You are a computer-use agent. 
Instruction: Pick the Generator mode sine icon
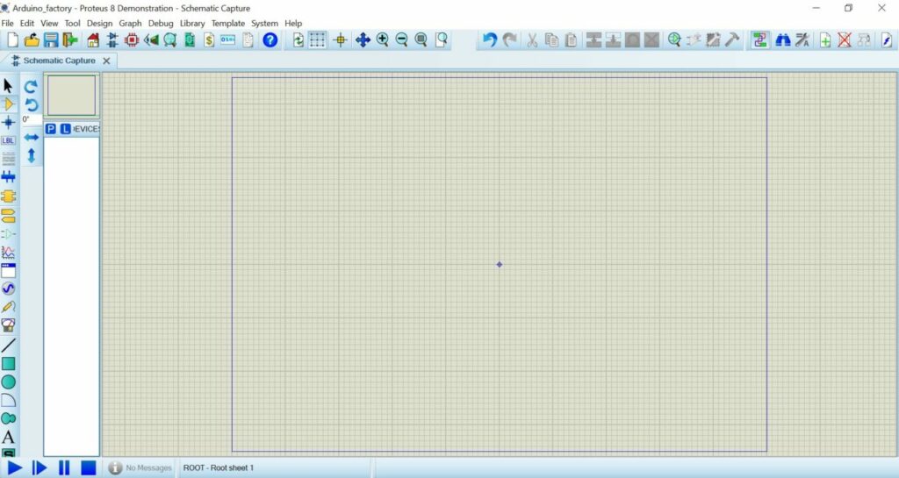coord(9,289)
